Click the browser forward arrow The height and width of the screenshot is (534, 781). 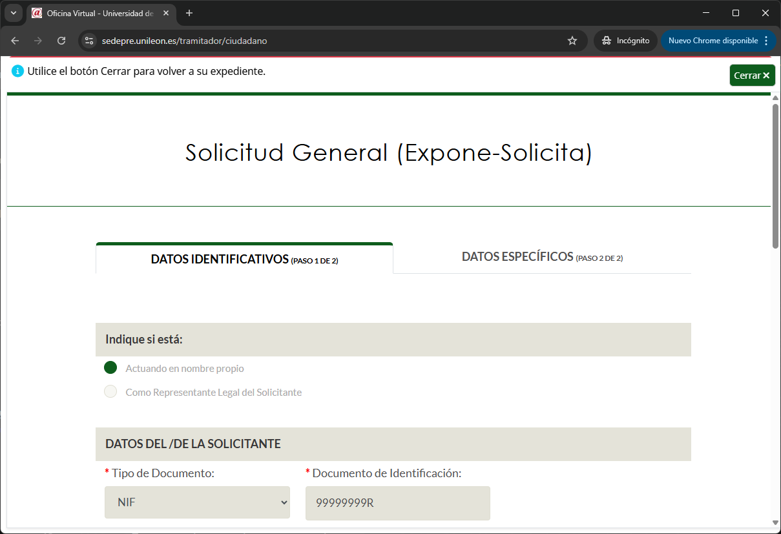tap(38, 41)
